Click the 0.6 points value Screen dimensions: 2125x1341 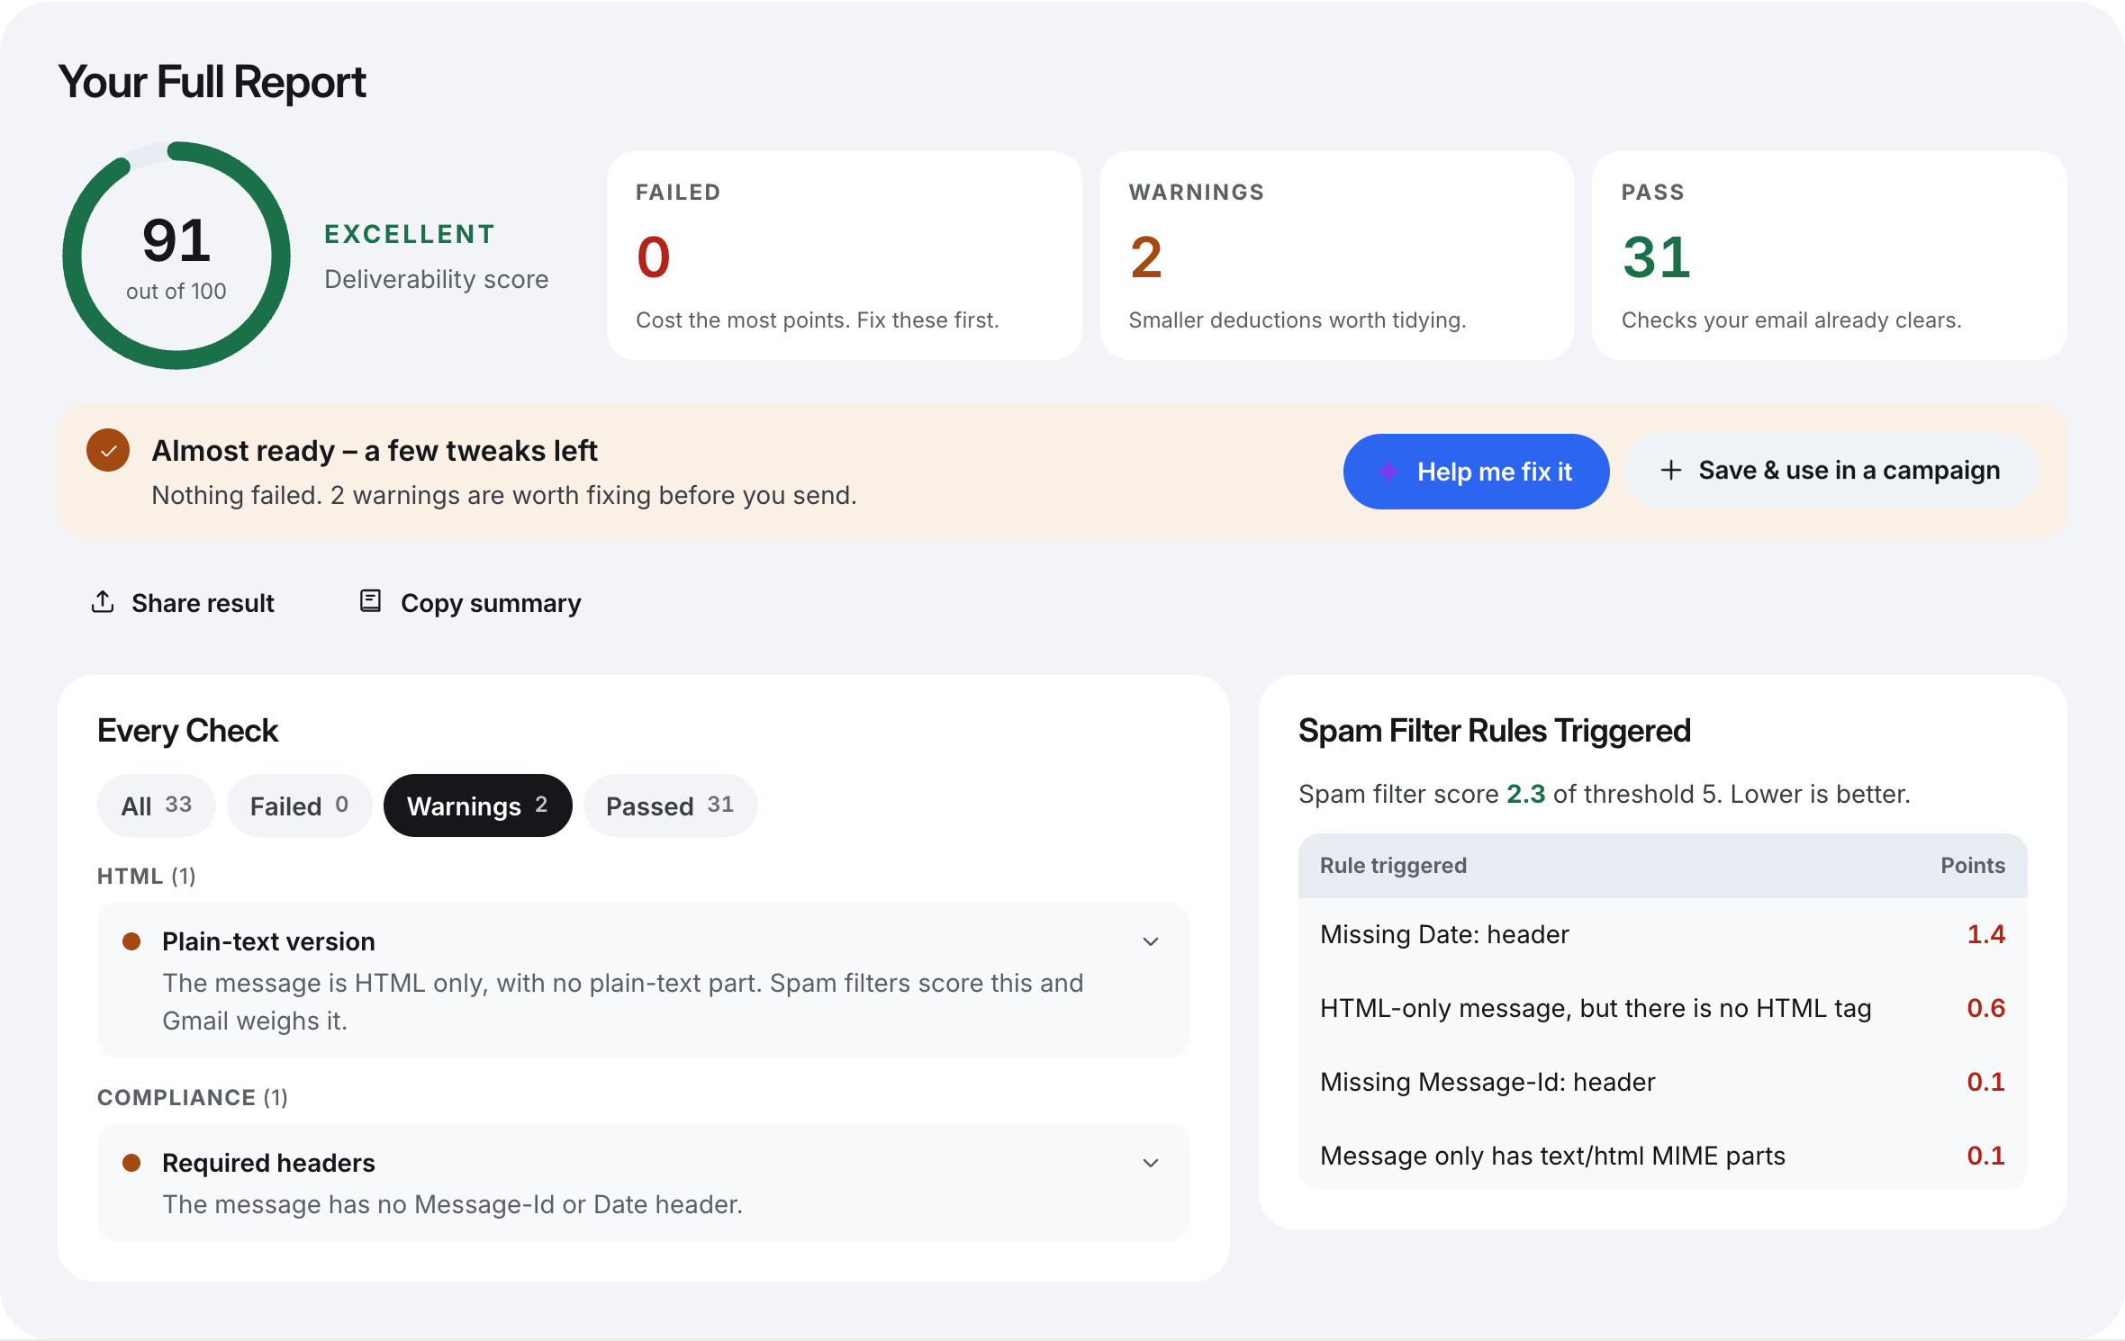coord(1985,1008)
